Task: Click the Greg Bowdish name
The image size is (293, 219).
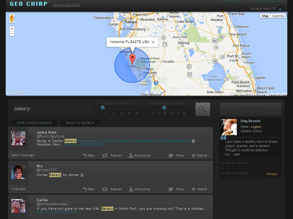Action: pos(251,121)
